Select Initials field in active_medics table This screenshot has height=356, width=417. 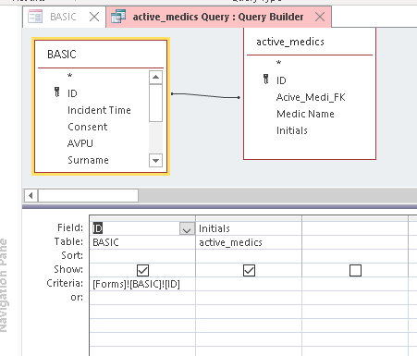[292, 130]
